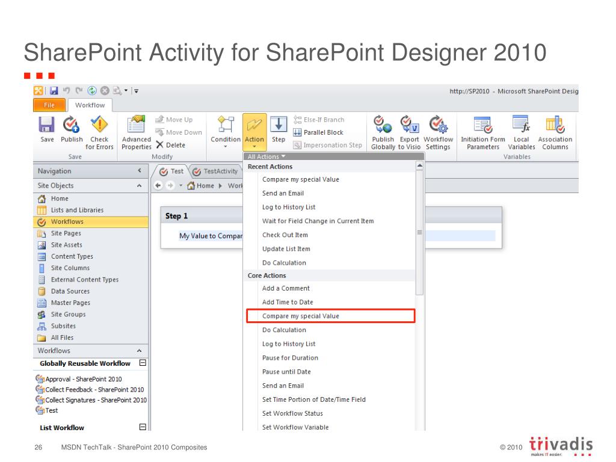
Task: Collapse the Globally Reusable Workflow group
Action: coord(143,363)
